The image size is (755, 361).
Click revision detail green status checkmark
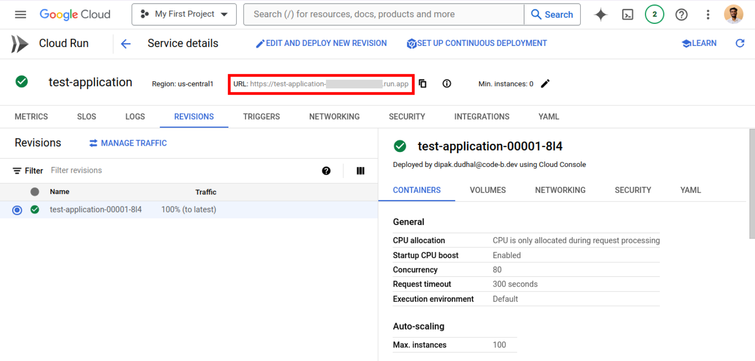[x=400, y=146]
